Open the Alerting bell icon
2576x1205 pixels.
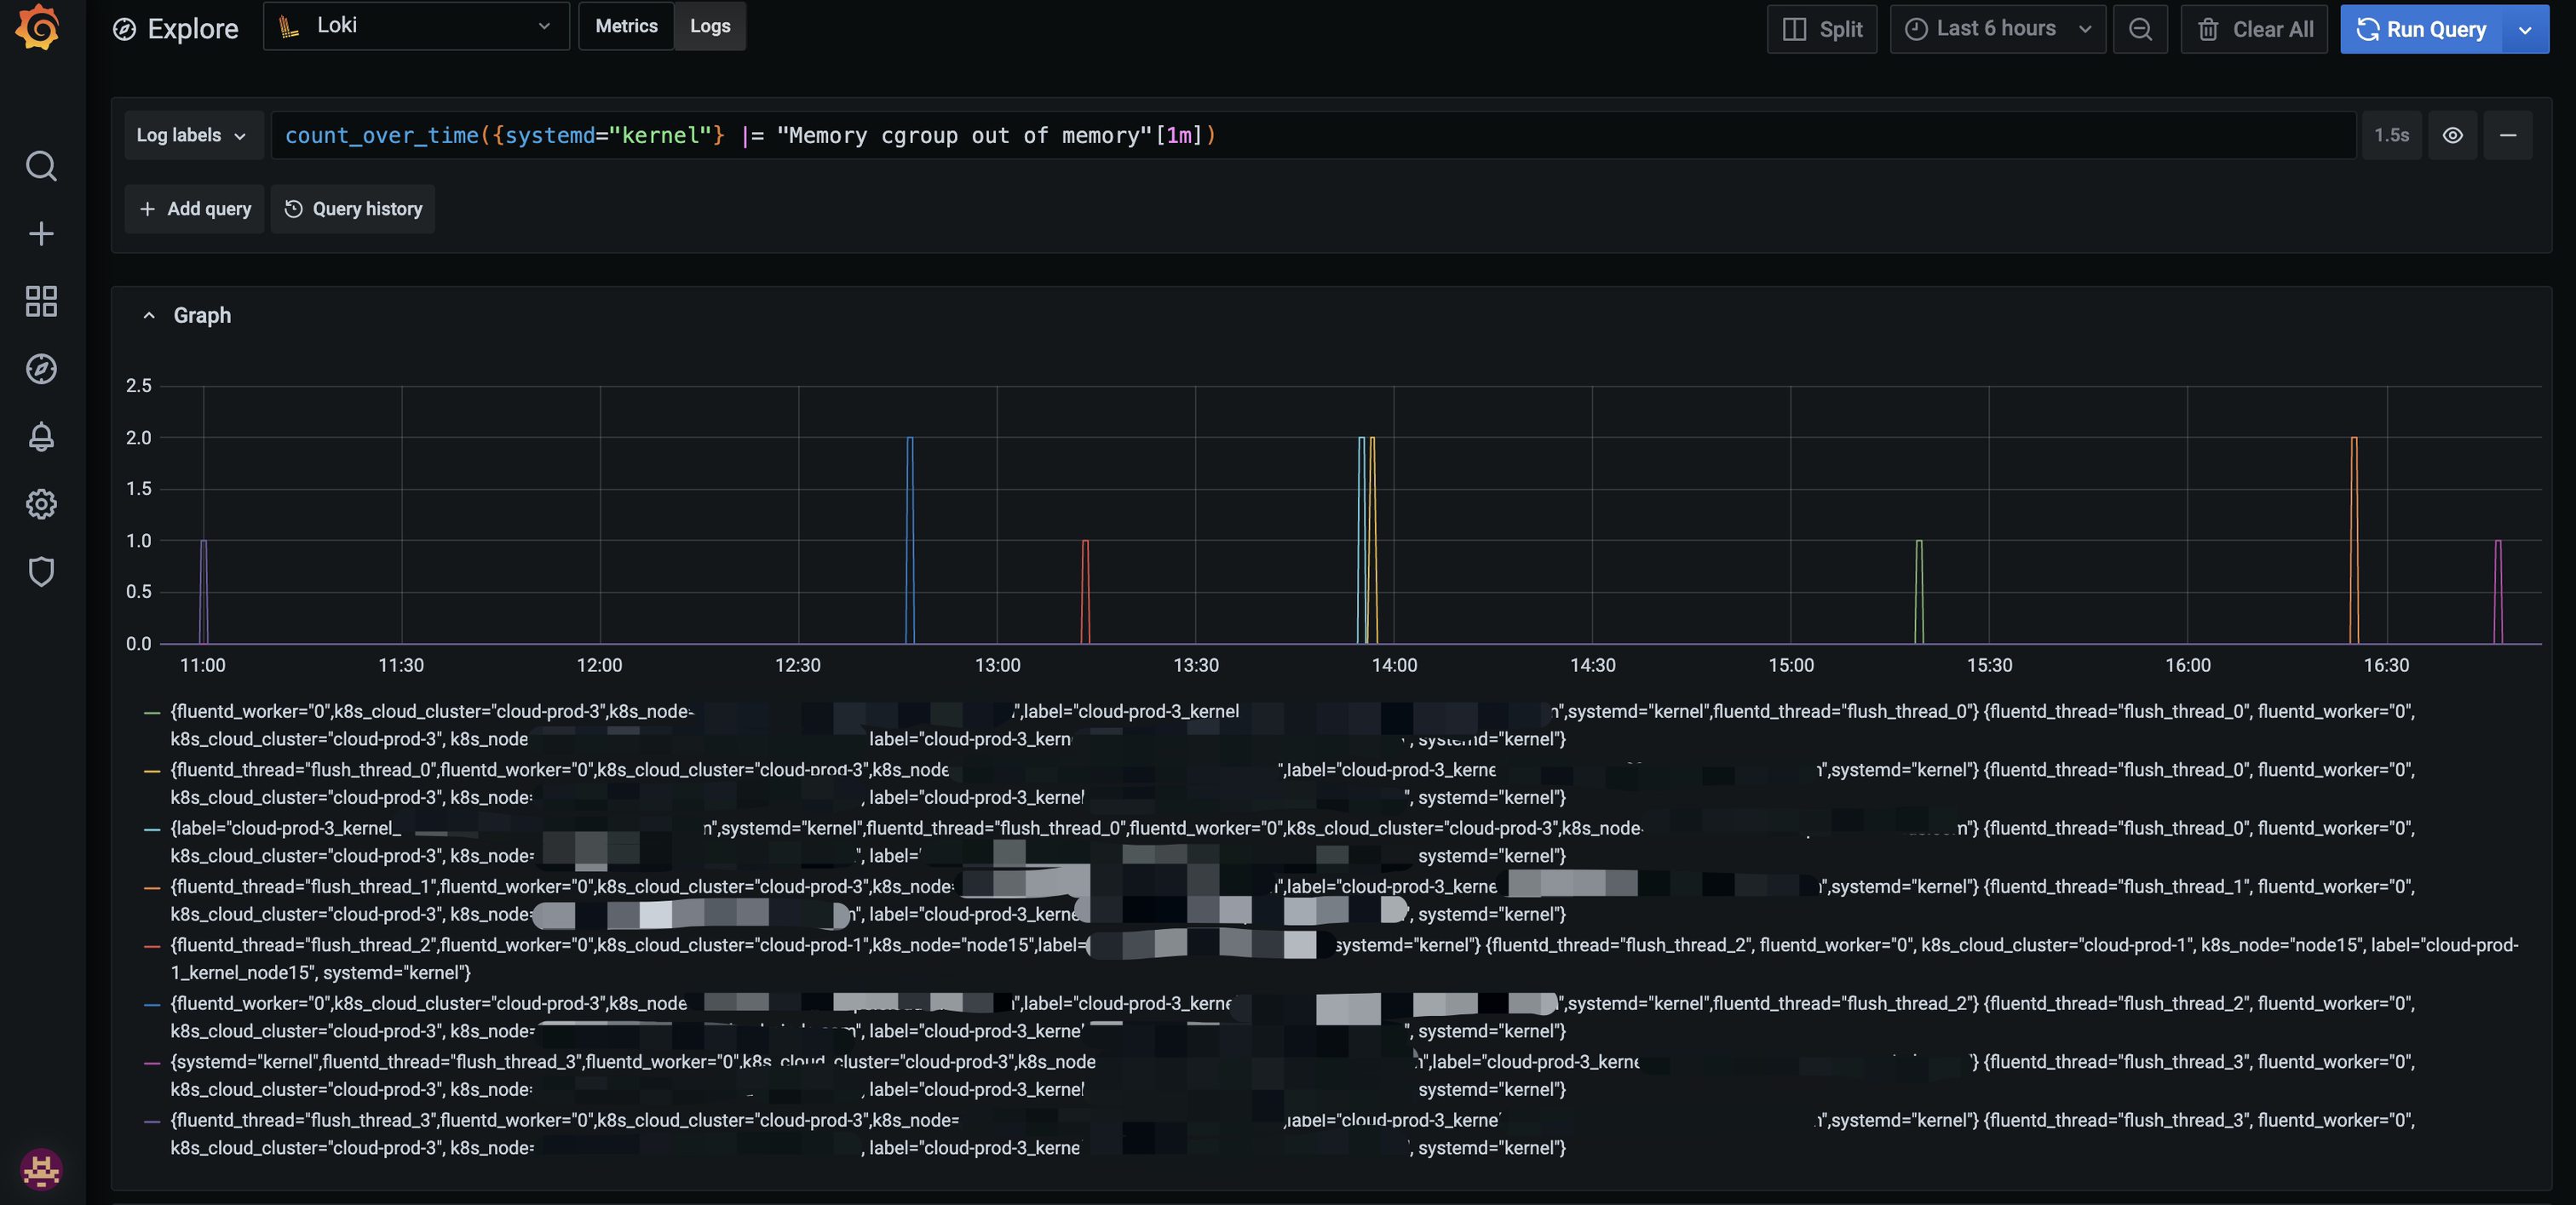coord(41,437)
